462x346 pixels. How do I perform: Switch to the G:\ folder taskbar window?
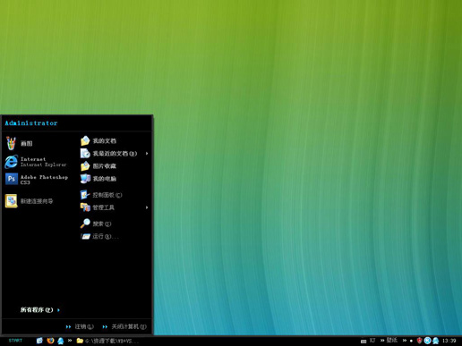pyautogui.click(x=107, y=341)
